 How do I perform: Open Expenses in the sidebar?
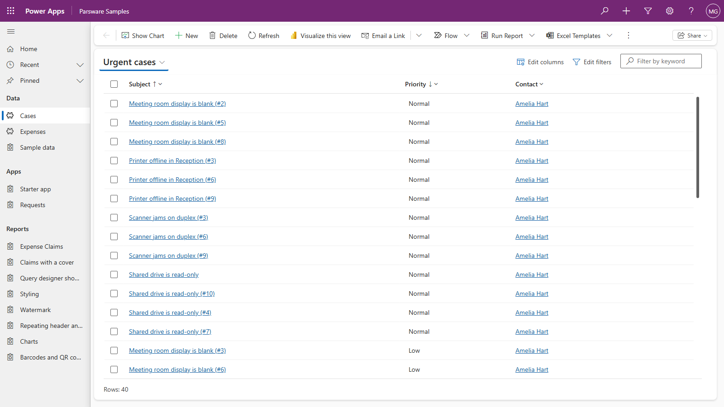coord(45,132)
